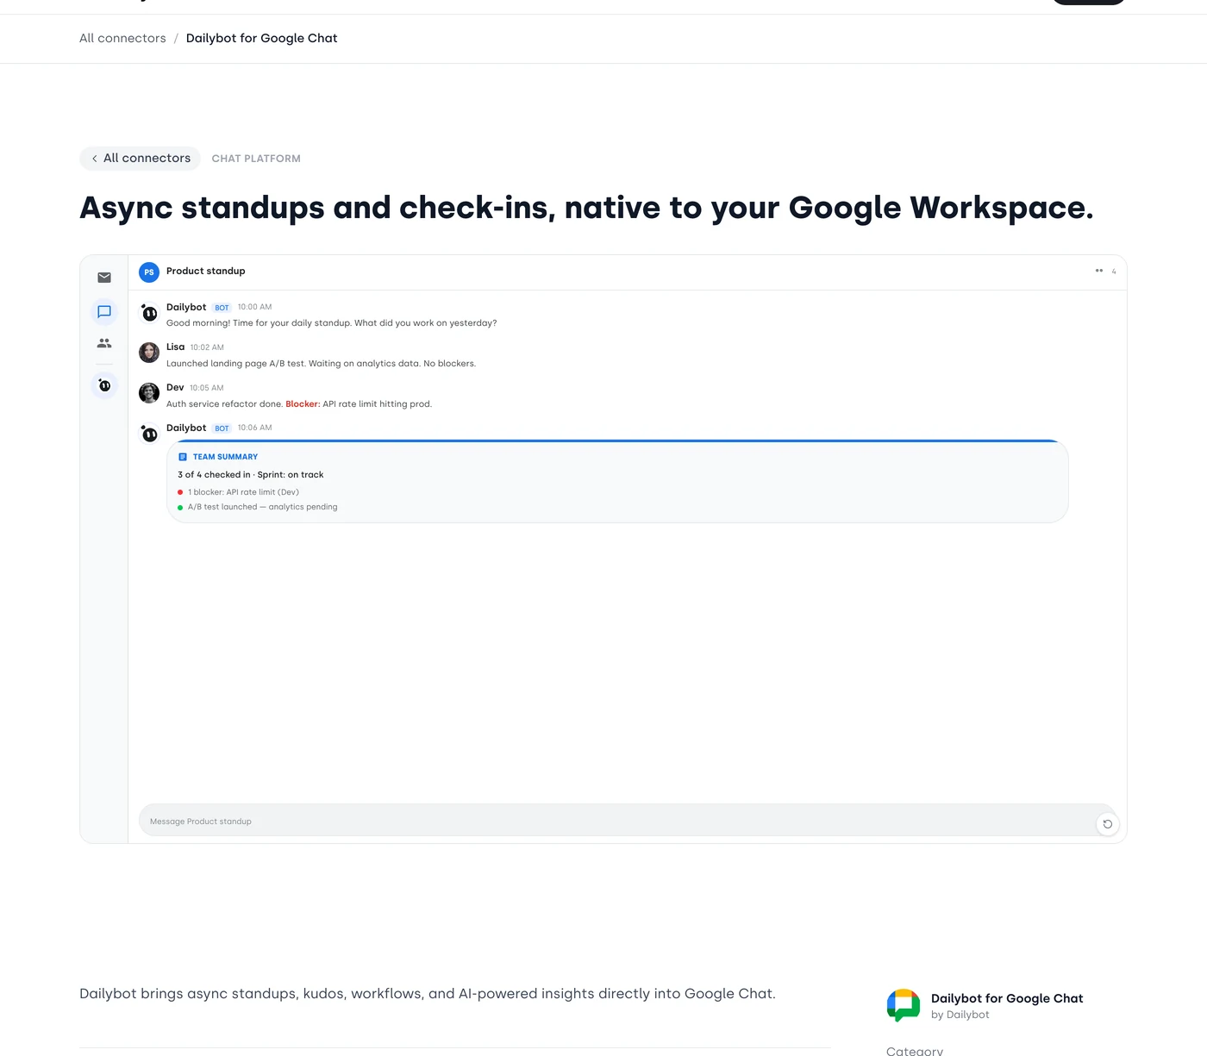The height and width of the screenshot is (1056, 1207).
Task: Open the mail icon in chat sidebar
Action: tap(104, 278)
